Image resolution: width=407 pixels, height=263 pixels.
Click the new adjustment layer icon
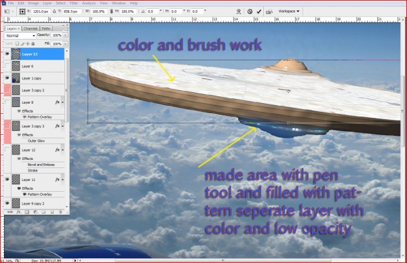click(35, 212)
